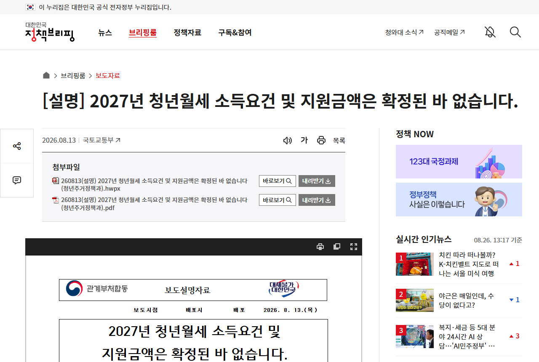Open the pdf attachment file name
This screenshot has width=539, height=362.
(154, 204)
